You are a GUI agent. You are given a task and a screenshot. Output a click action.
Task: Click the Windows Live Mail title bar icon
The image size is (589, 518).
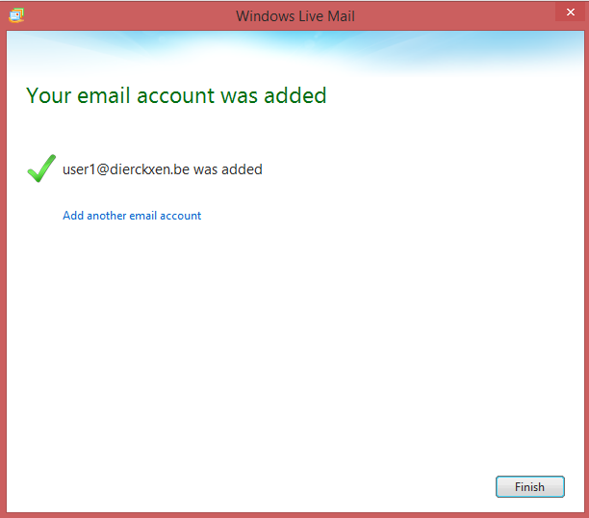pos(16,15)
